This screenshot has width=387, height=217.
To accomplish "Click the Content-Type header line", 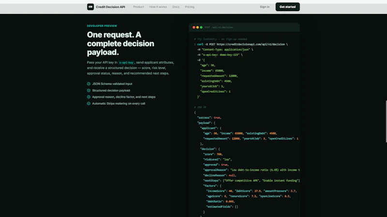I will (x=225, y=50).
